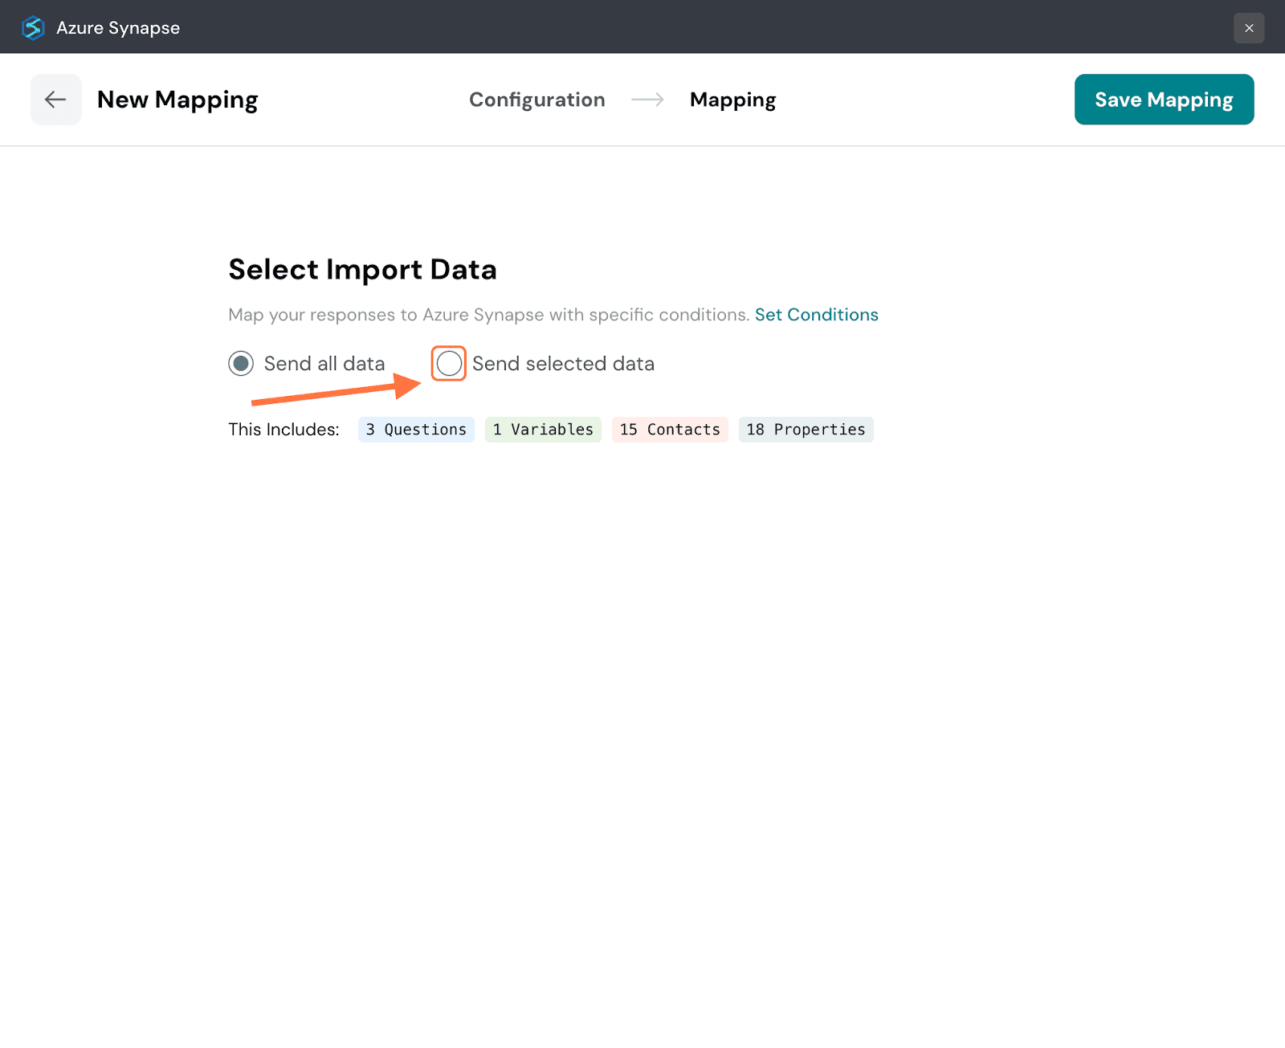Click the 3 Questions badge
Image resolution: width=1285 pixels, height=1048 pixels.
(416, 430)
